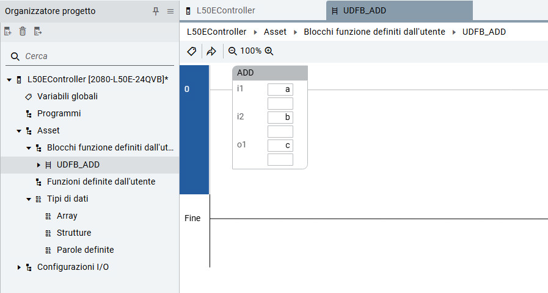Click the add item icon in organizer toolbar
Screen dimensions: 548x293
8,32
